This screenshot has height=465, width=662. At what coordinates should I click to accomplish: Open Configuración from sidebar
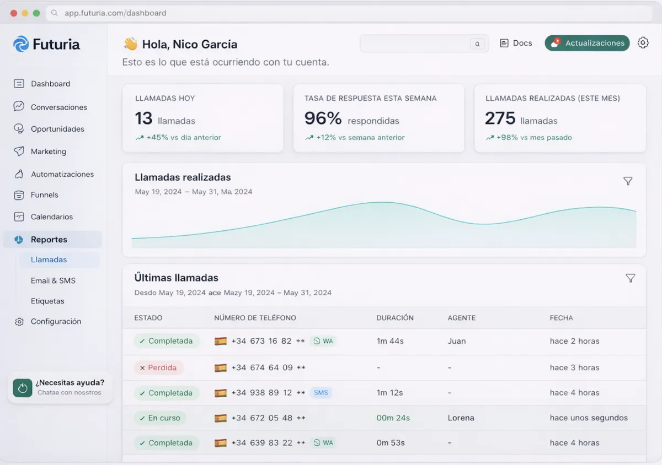click(56, 322)
